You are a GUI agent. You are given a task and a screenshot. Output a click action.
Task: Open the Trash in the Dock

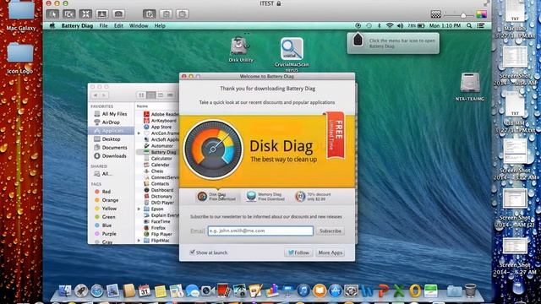click(470, 290)
